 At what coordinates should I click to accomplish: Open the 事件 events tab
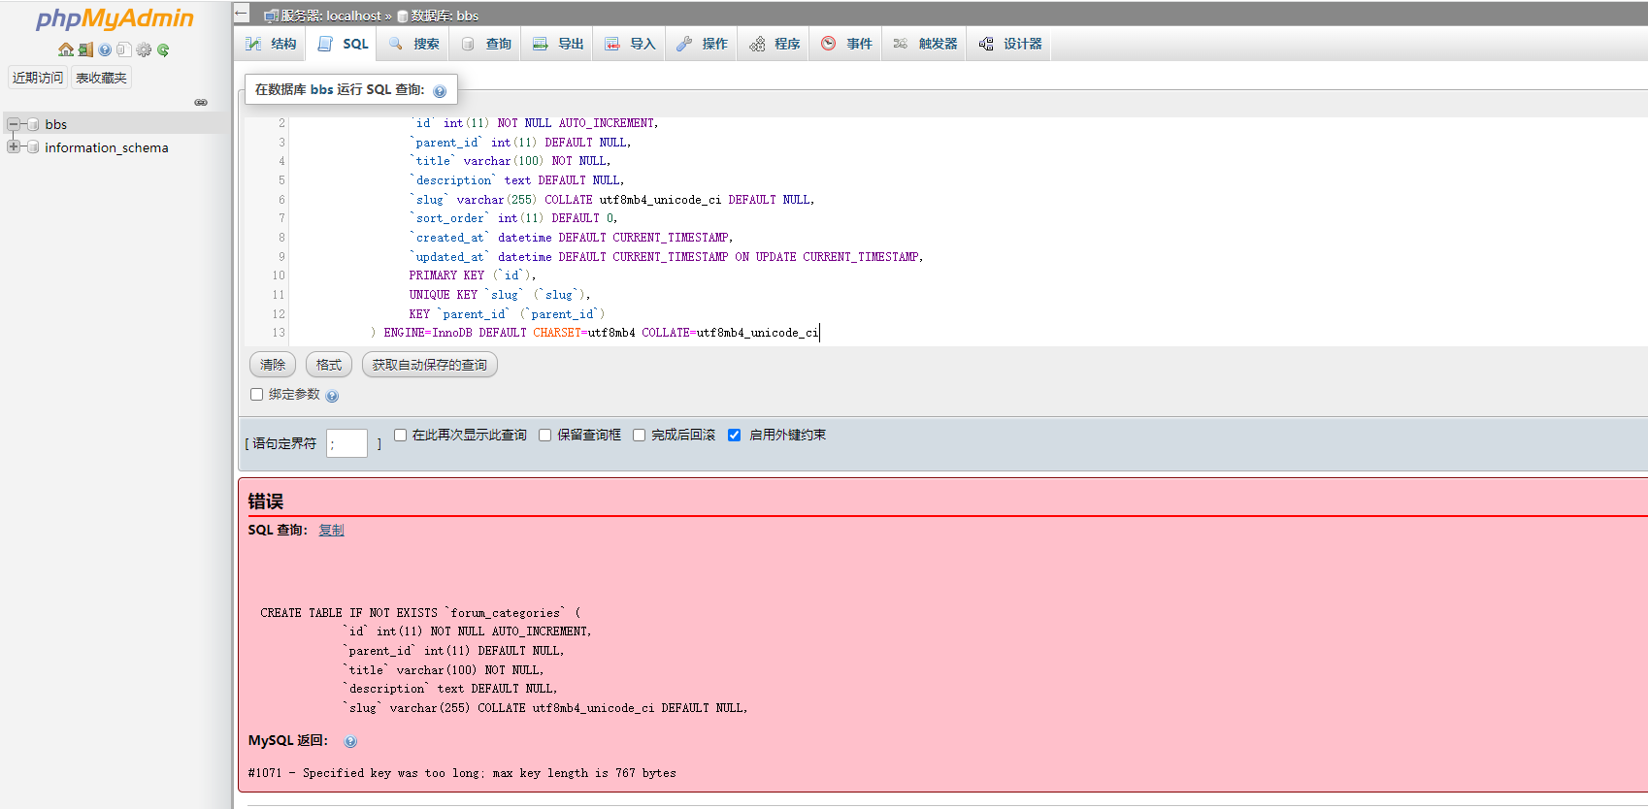point(846,44)
